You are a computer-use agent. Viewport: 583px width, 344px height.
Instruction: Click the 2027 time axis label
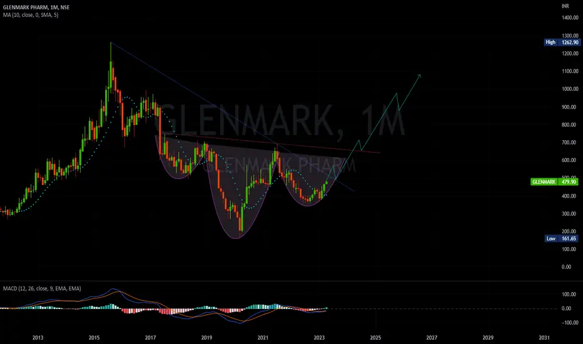click(432, 338)
